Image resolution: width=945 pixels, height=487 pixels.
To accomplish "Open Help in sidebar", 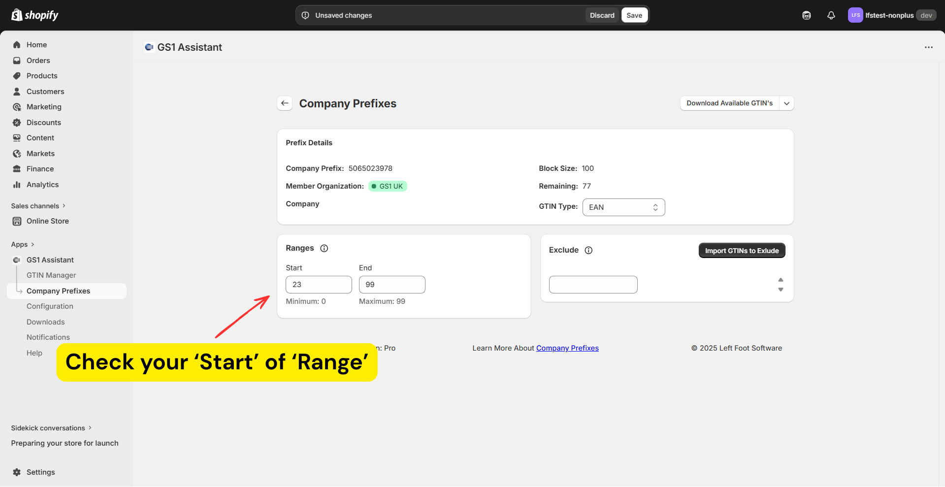I will 34,353.
